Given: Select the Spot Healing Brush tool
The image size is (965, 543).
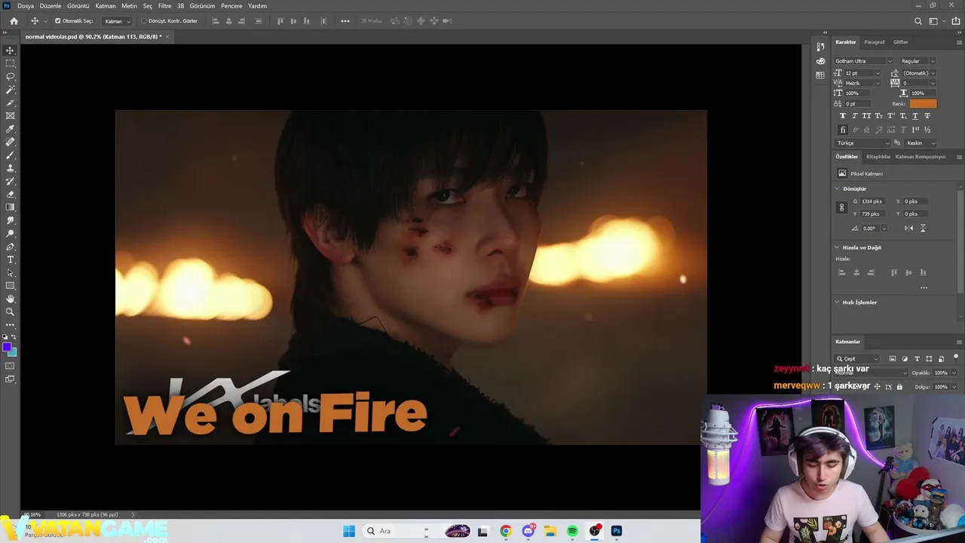Looking at the screenshot, I should pyautogui.click(x=10, y=142).
